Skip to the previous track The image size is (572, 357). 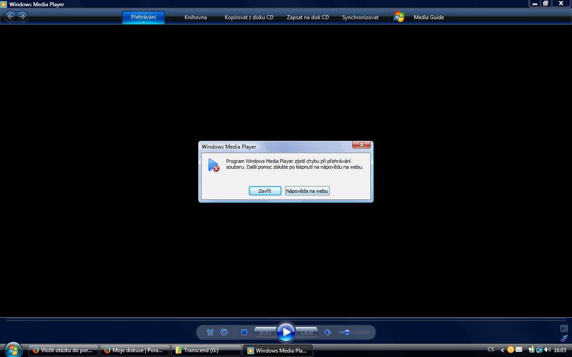pyautogui.click(x=265, y=332)
